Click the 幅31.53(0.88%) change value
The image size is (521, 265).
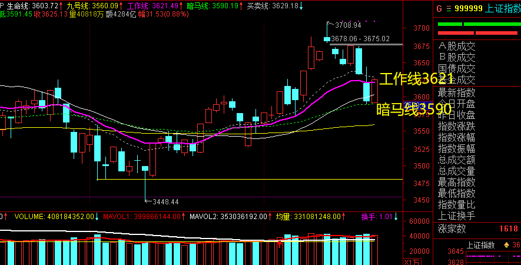(164, 14)
